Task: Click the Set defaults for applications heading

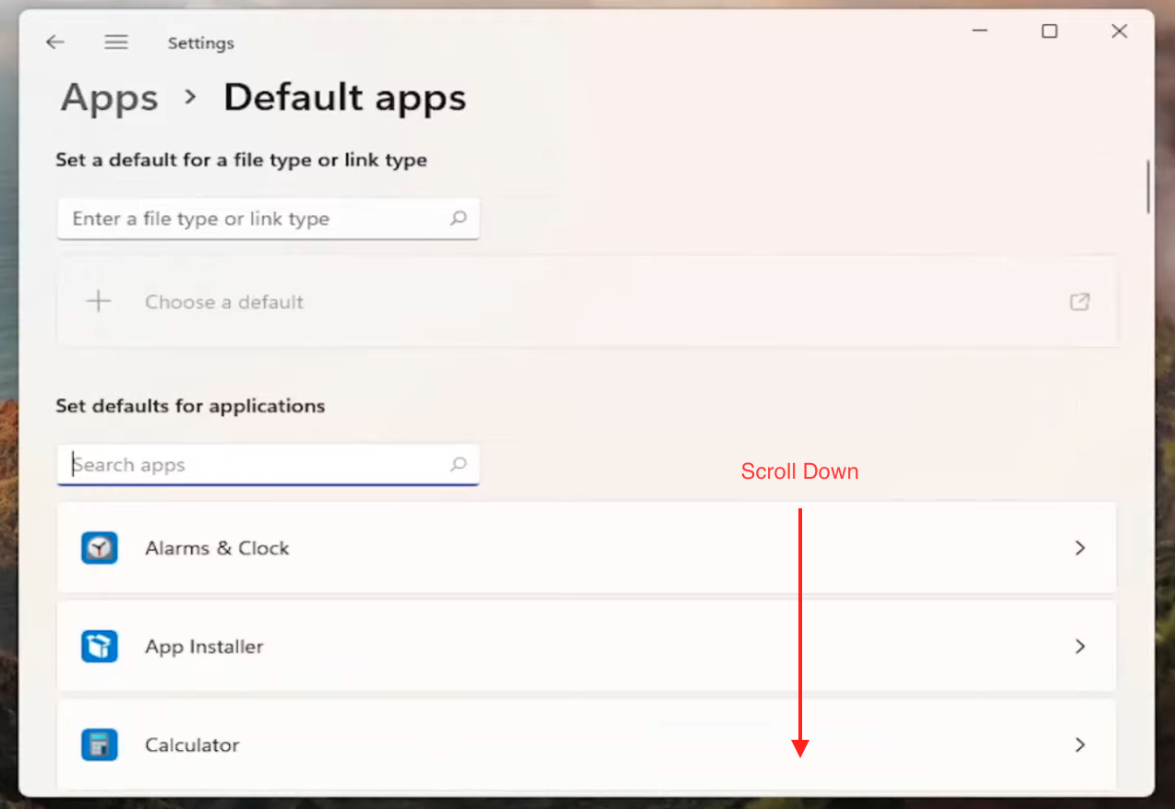Action: click(x=190, y=406)
